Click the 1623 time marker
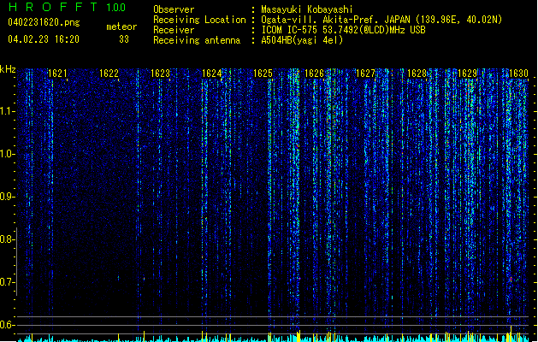Image resolution: width=538 pixels, height=342 pixels. click(x=160, y=73)
